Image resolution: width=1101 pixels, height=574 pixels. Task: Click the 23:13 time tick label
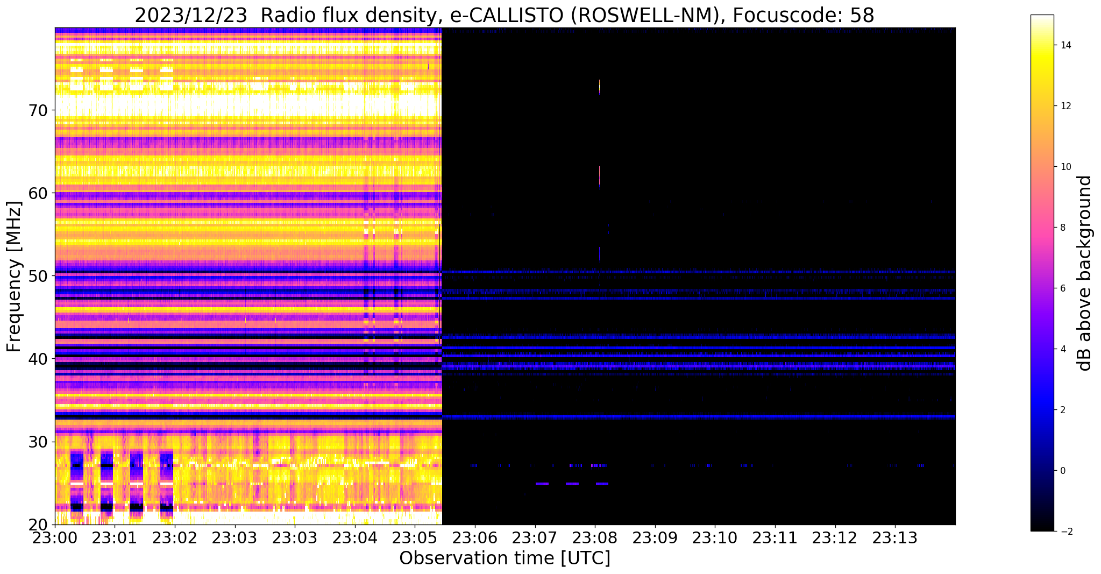[x=895, y=538]
